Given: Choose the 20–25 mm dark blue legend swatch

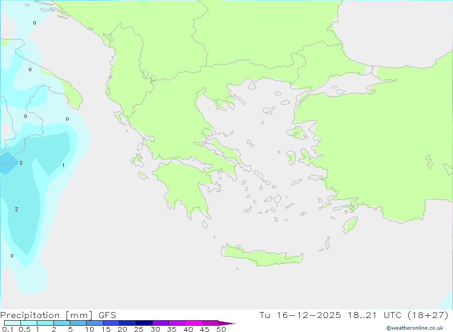Looking at the screenshot, I should tap(127, 323).
